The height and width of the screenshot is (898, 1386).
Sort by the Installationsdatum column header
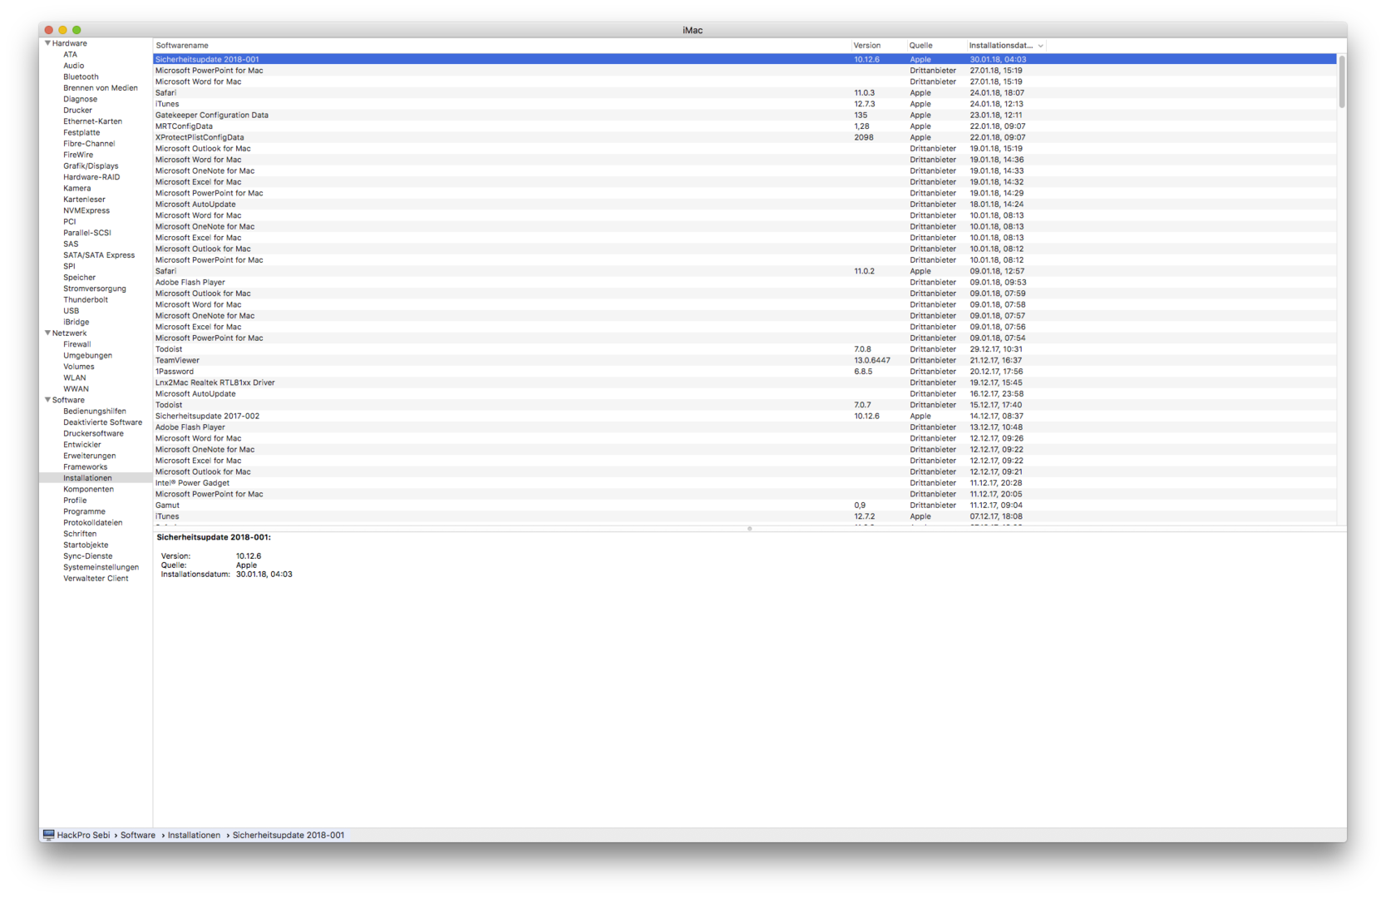tap(1006, 46)
